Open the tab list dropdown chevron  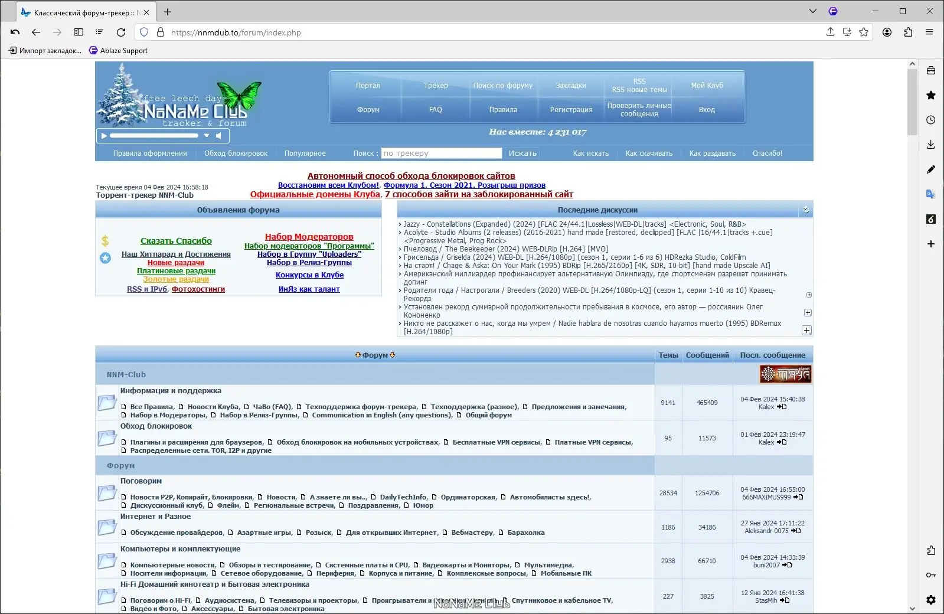coord(813,11)
